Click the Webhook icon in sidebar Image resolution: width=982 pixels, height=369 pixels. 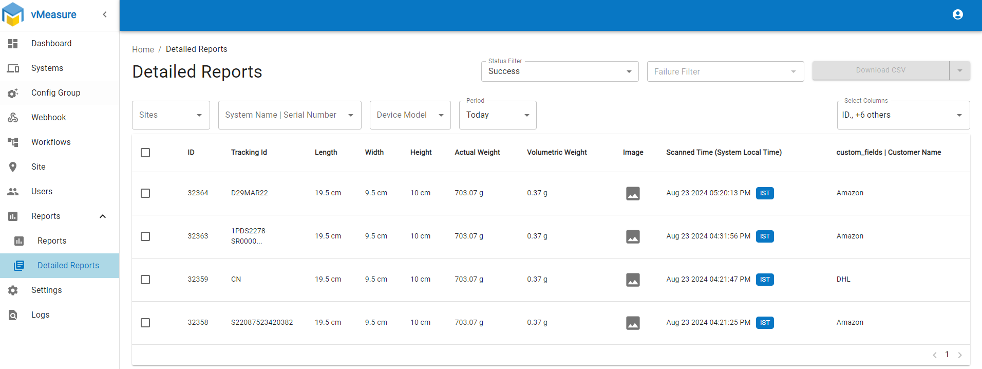tap(13, 117)
